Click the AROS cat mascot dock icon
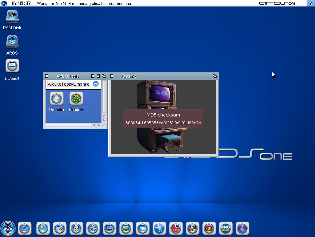Image resolution: width=315 pixels, height=237 pixels. coord(8,228)
